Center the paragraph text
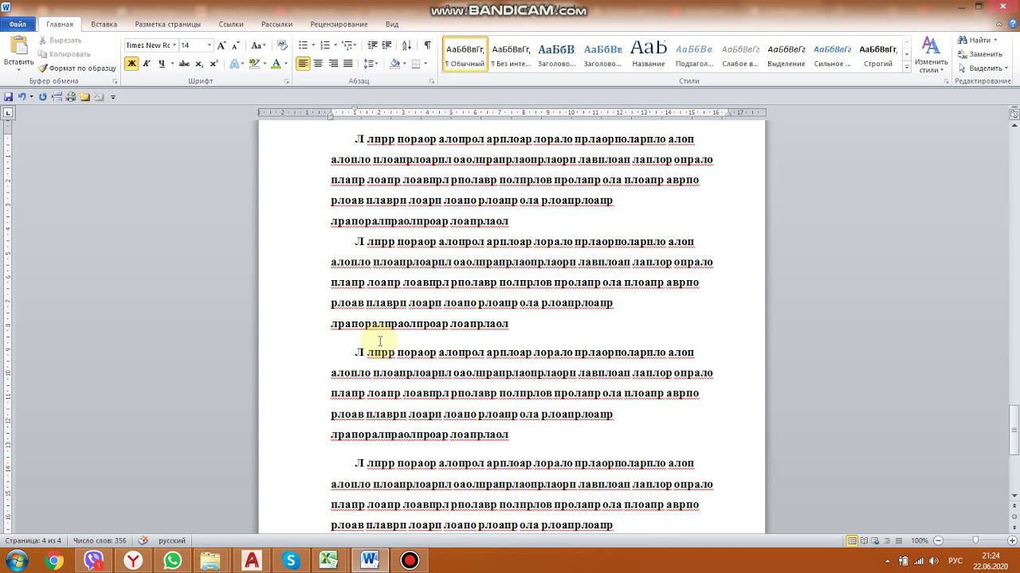Image resolution: width=1020 pixels, height=573 pixels. [x=318, y=64]
